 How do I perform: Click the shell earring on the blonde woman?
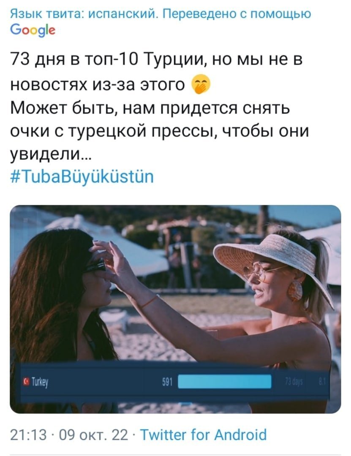coord(295,290)
